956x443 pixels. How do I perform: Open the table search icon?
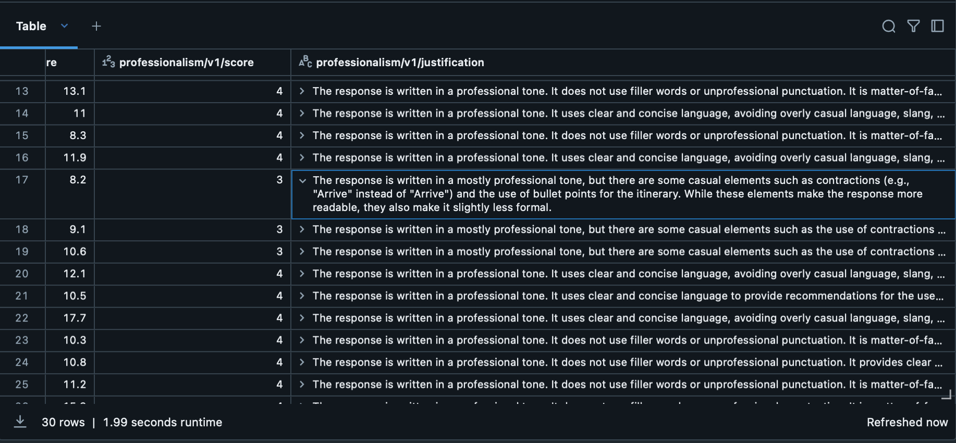889,26
